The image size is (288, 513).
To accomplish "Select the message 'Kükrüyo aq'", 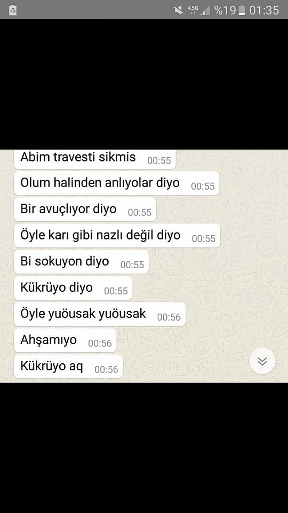I will pyautogui.click(x=68, y=367).
